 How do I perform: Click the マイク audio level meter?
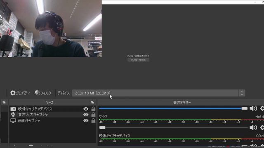[181, 121]
